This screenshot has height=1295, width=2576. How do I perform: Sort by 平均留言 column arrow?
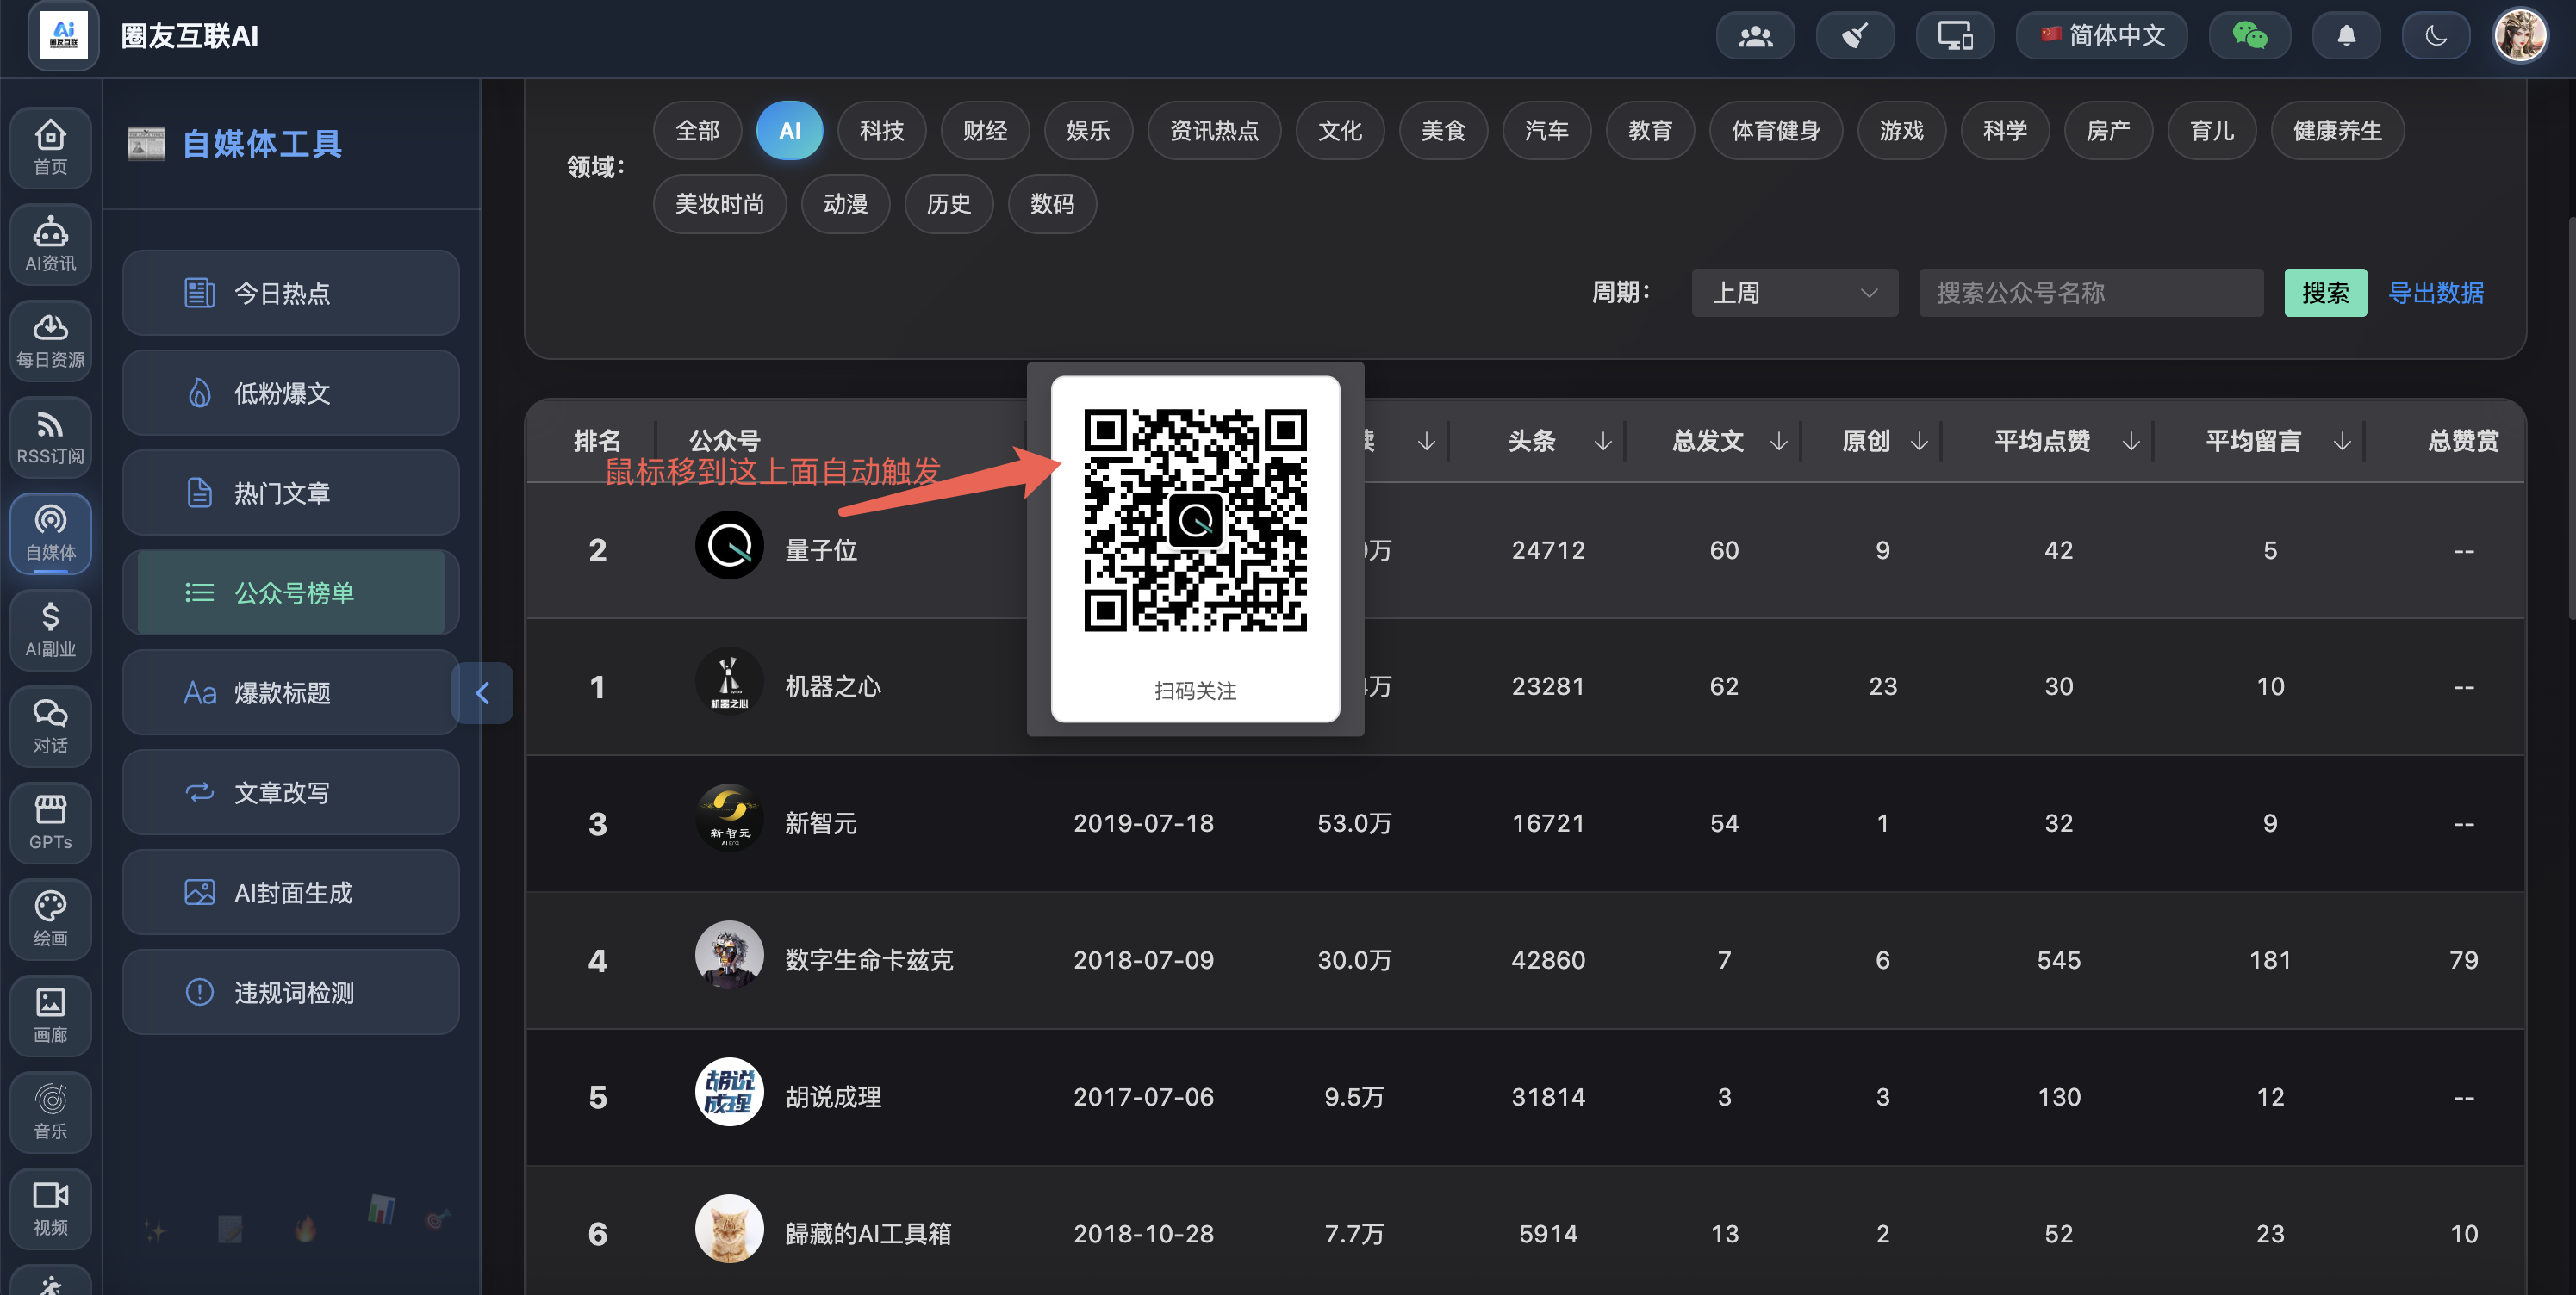tap(2342, 441)
